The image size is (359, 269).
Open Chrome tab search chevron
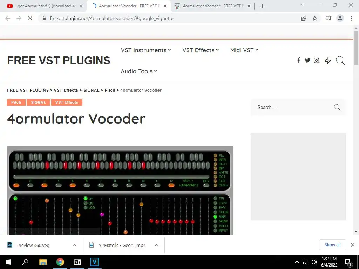pos(303,5)
